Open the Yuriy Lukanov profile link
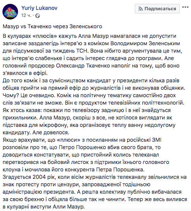Viewport: 191px width, 211px height. coord(39,8)
